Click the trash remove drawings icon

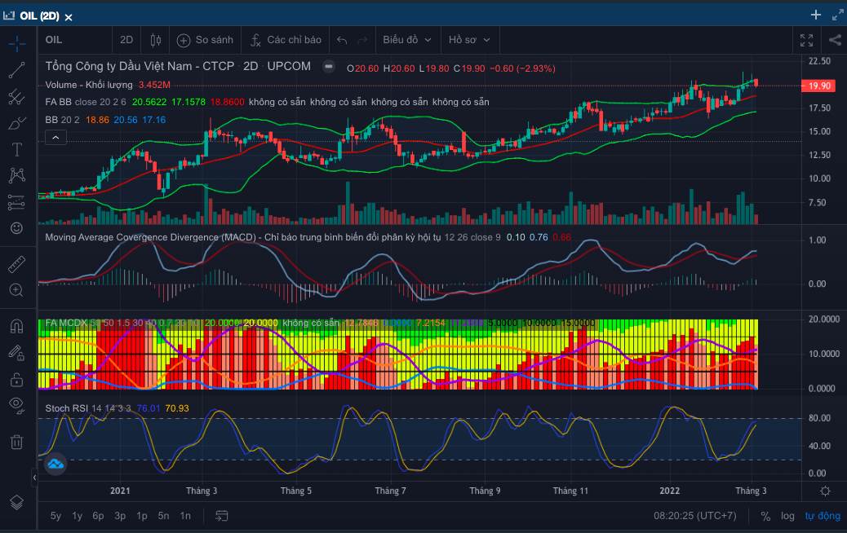pyautogui.click(x=17, y=442)
